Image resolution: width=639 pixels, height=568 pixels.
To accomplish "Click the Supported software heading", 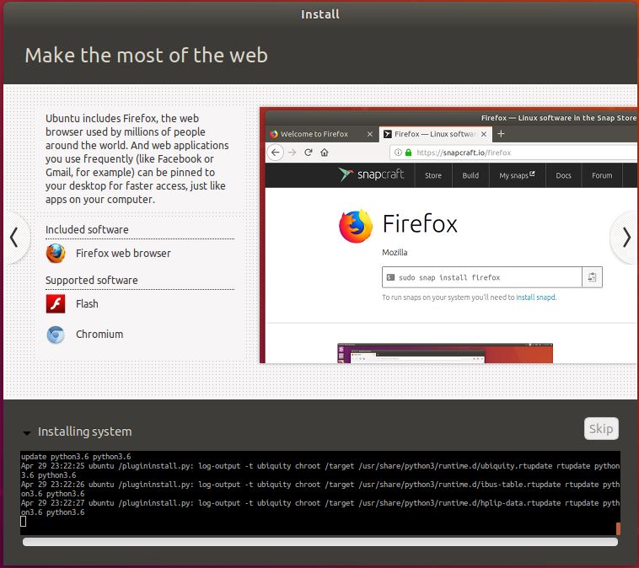I will click(x=92, y=281).
